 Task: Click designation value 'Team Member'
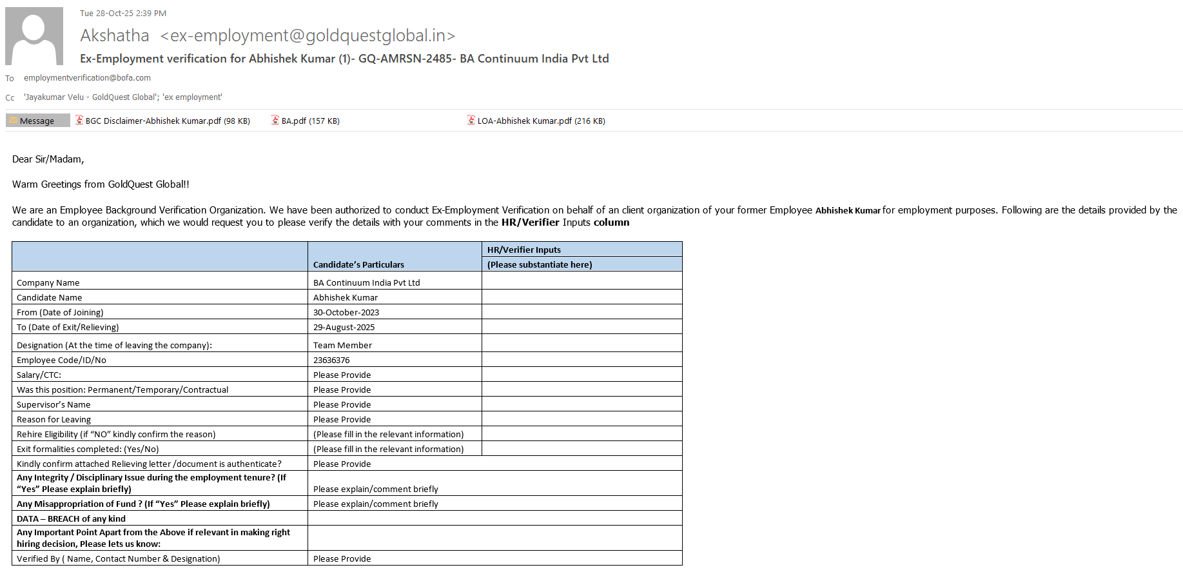342,345
